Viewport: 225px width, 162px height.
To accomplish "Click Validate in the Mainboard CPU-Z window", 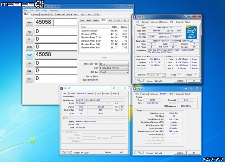I will (x=108, y=153).
